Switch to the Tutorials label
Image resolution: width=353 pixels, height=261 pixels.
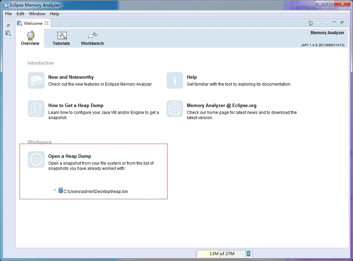[61, 43]
